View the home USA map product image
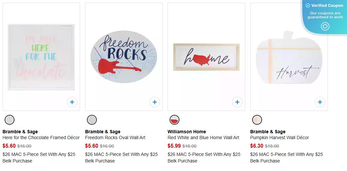The width and height of the screenshot is (347, 171). [206, 57]
